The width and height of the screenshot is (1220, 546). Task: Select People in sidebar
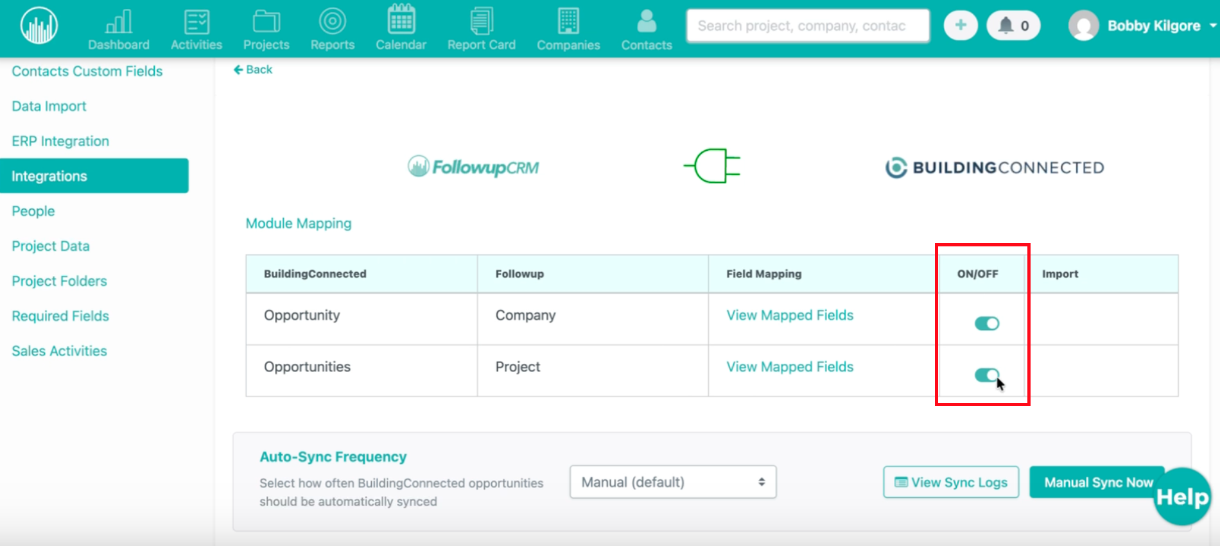pyautogui.click(x=33, y=211)
